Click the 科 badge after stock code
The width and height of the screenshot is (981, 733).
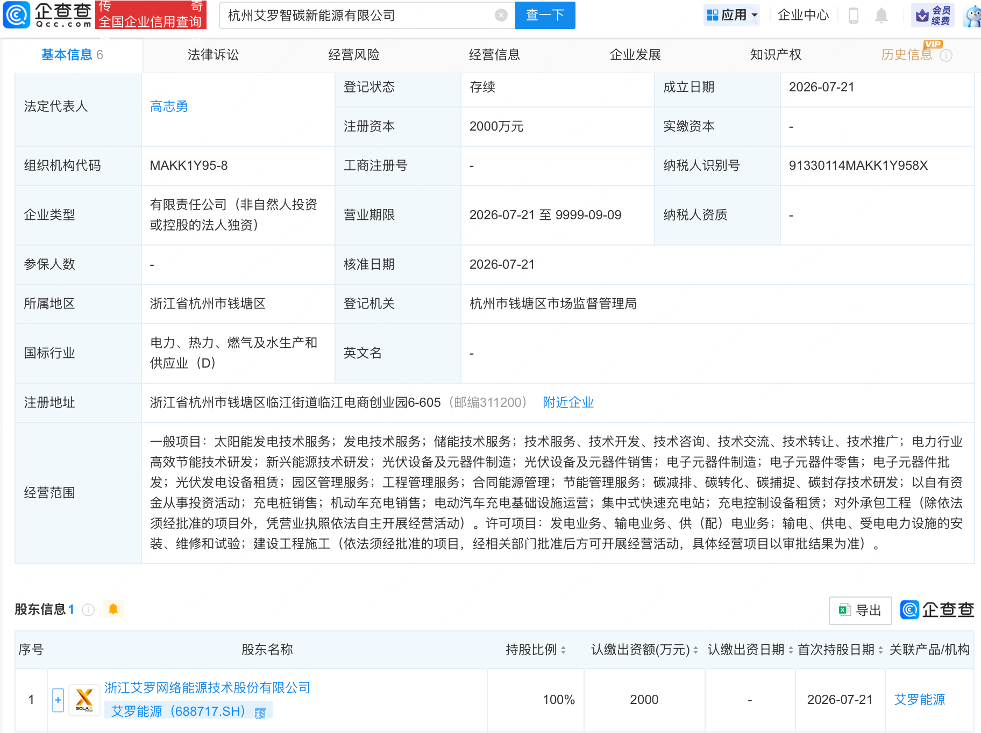[x=260, y=713]
